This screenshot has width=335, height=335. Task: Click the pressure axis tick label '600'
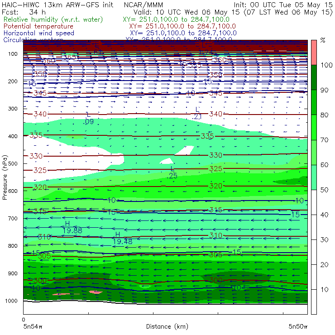pyautogui.click(x=13, y=191)
